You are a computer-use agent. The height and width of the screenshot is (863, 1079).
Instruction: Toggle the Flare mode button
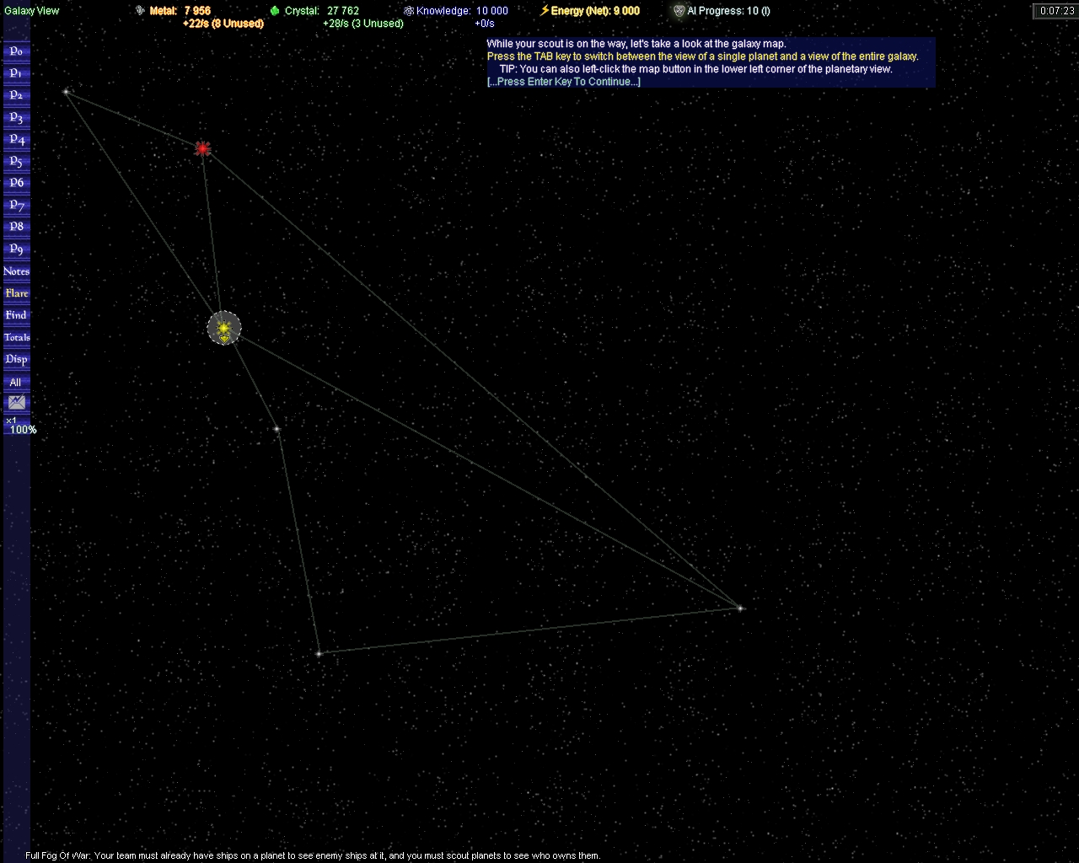coord(16,293)
